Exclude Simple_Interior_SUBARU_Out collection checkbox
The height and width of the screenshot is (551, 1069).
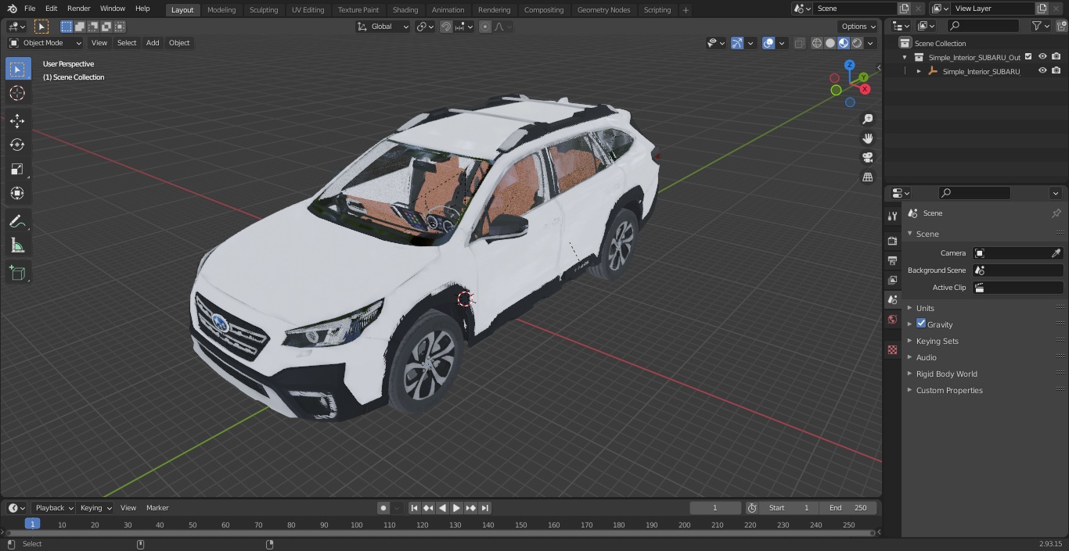tap(1028, 56)
